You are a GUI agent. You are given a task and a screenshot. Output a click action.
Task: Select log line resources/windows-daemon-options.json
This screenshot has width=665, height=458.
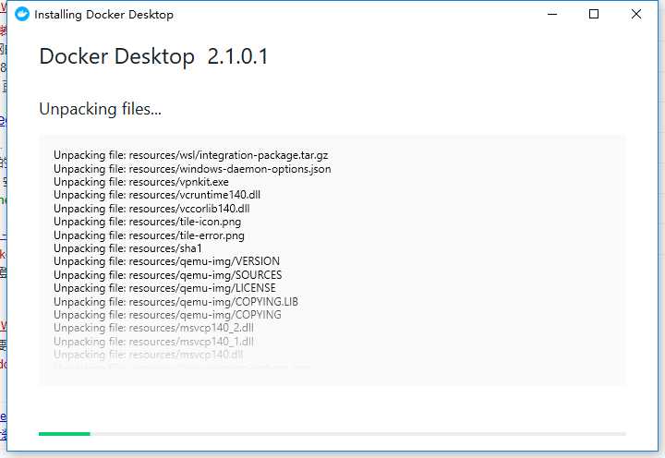192,169
